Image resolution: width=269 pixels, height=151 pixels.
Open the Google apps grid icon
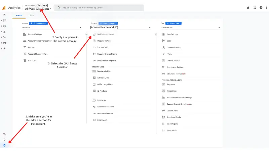click(255, 8)
